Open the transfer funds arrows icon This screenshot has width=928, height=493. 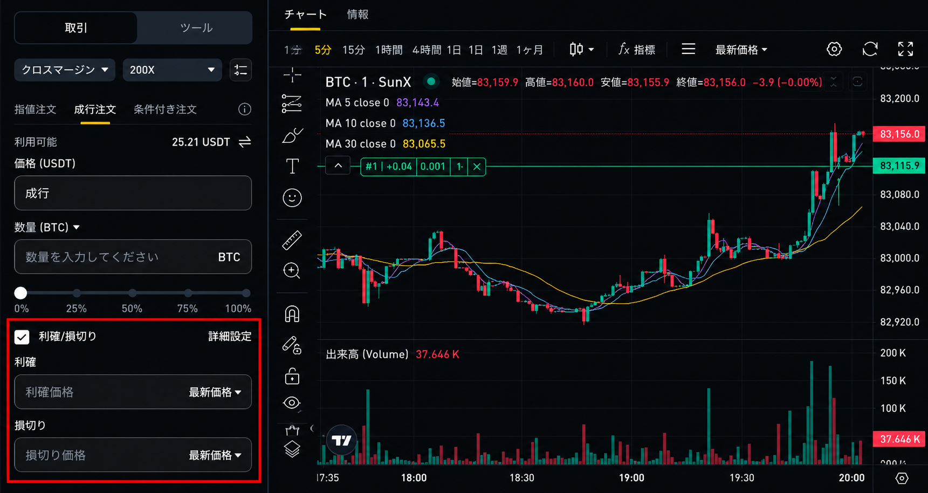click(x=245, y=142)
